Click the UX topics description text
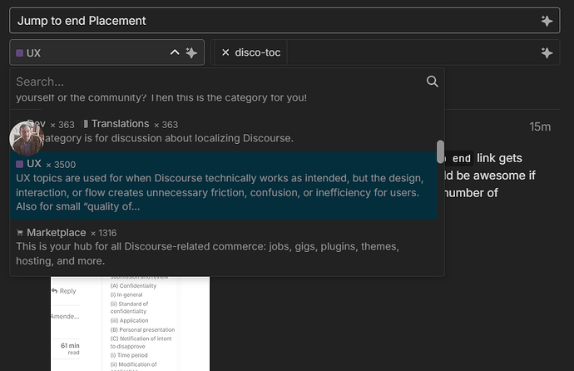Image resolution: width=574 pixels, height=371 pixels. (220, 192)
